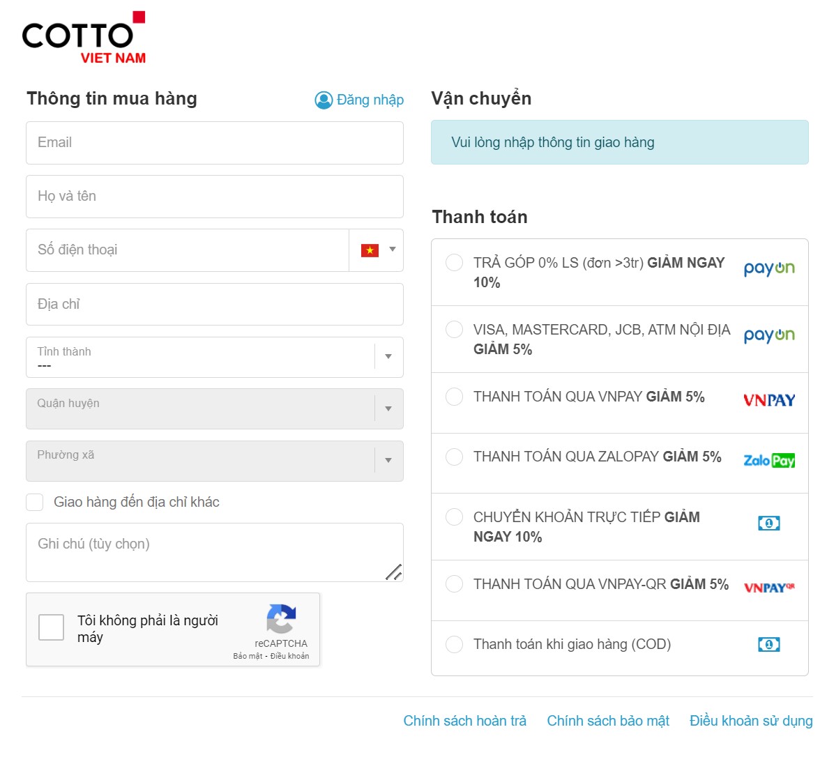Click cash icon beside CHUYỂN KHOẢN TRỰC TIẾP

point(769,523)
